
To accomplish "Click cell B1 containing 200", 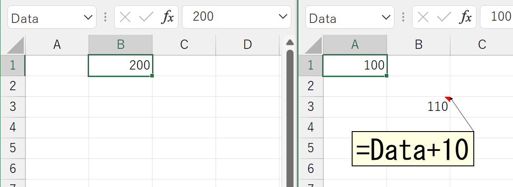I will 120,66.
